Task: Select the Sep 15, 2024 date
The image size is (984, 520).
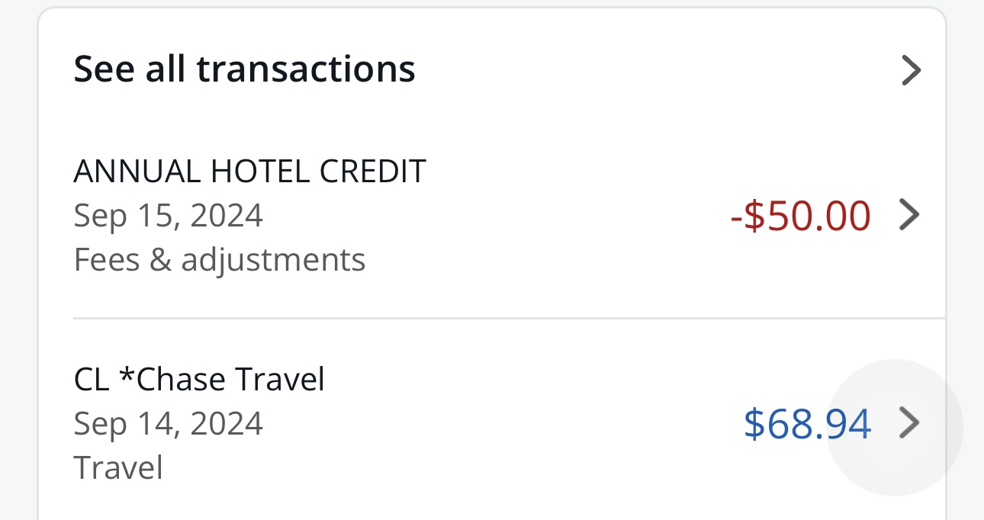Action: [x=168, y=215]
